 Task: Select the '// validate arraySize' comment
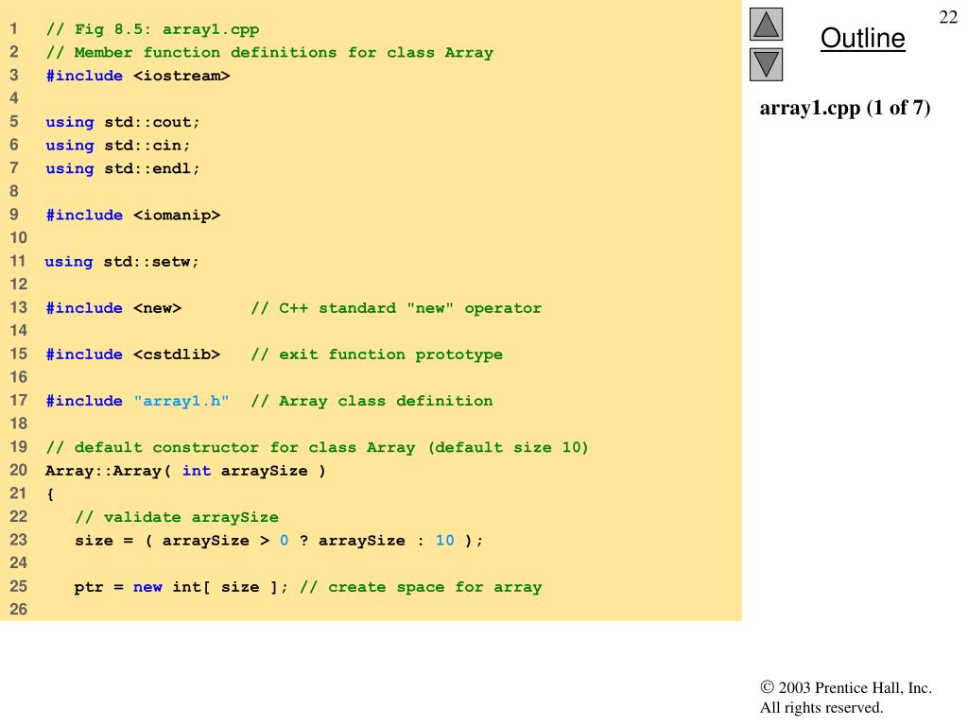click(177, 517)
